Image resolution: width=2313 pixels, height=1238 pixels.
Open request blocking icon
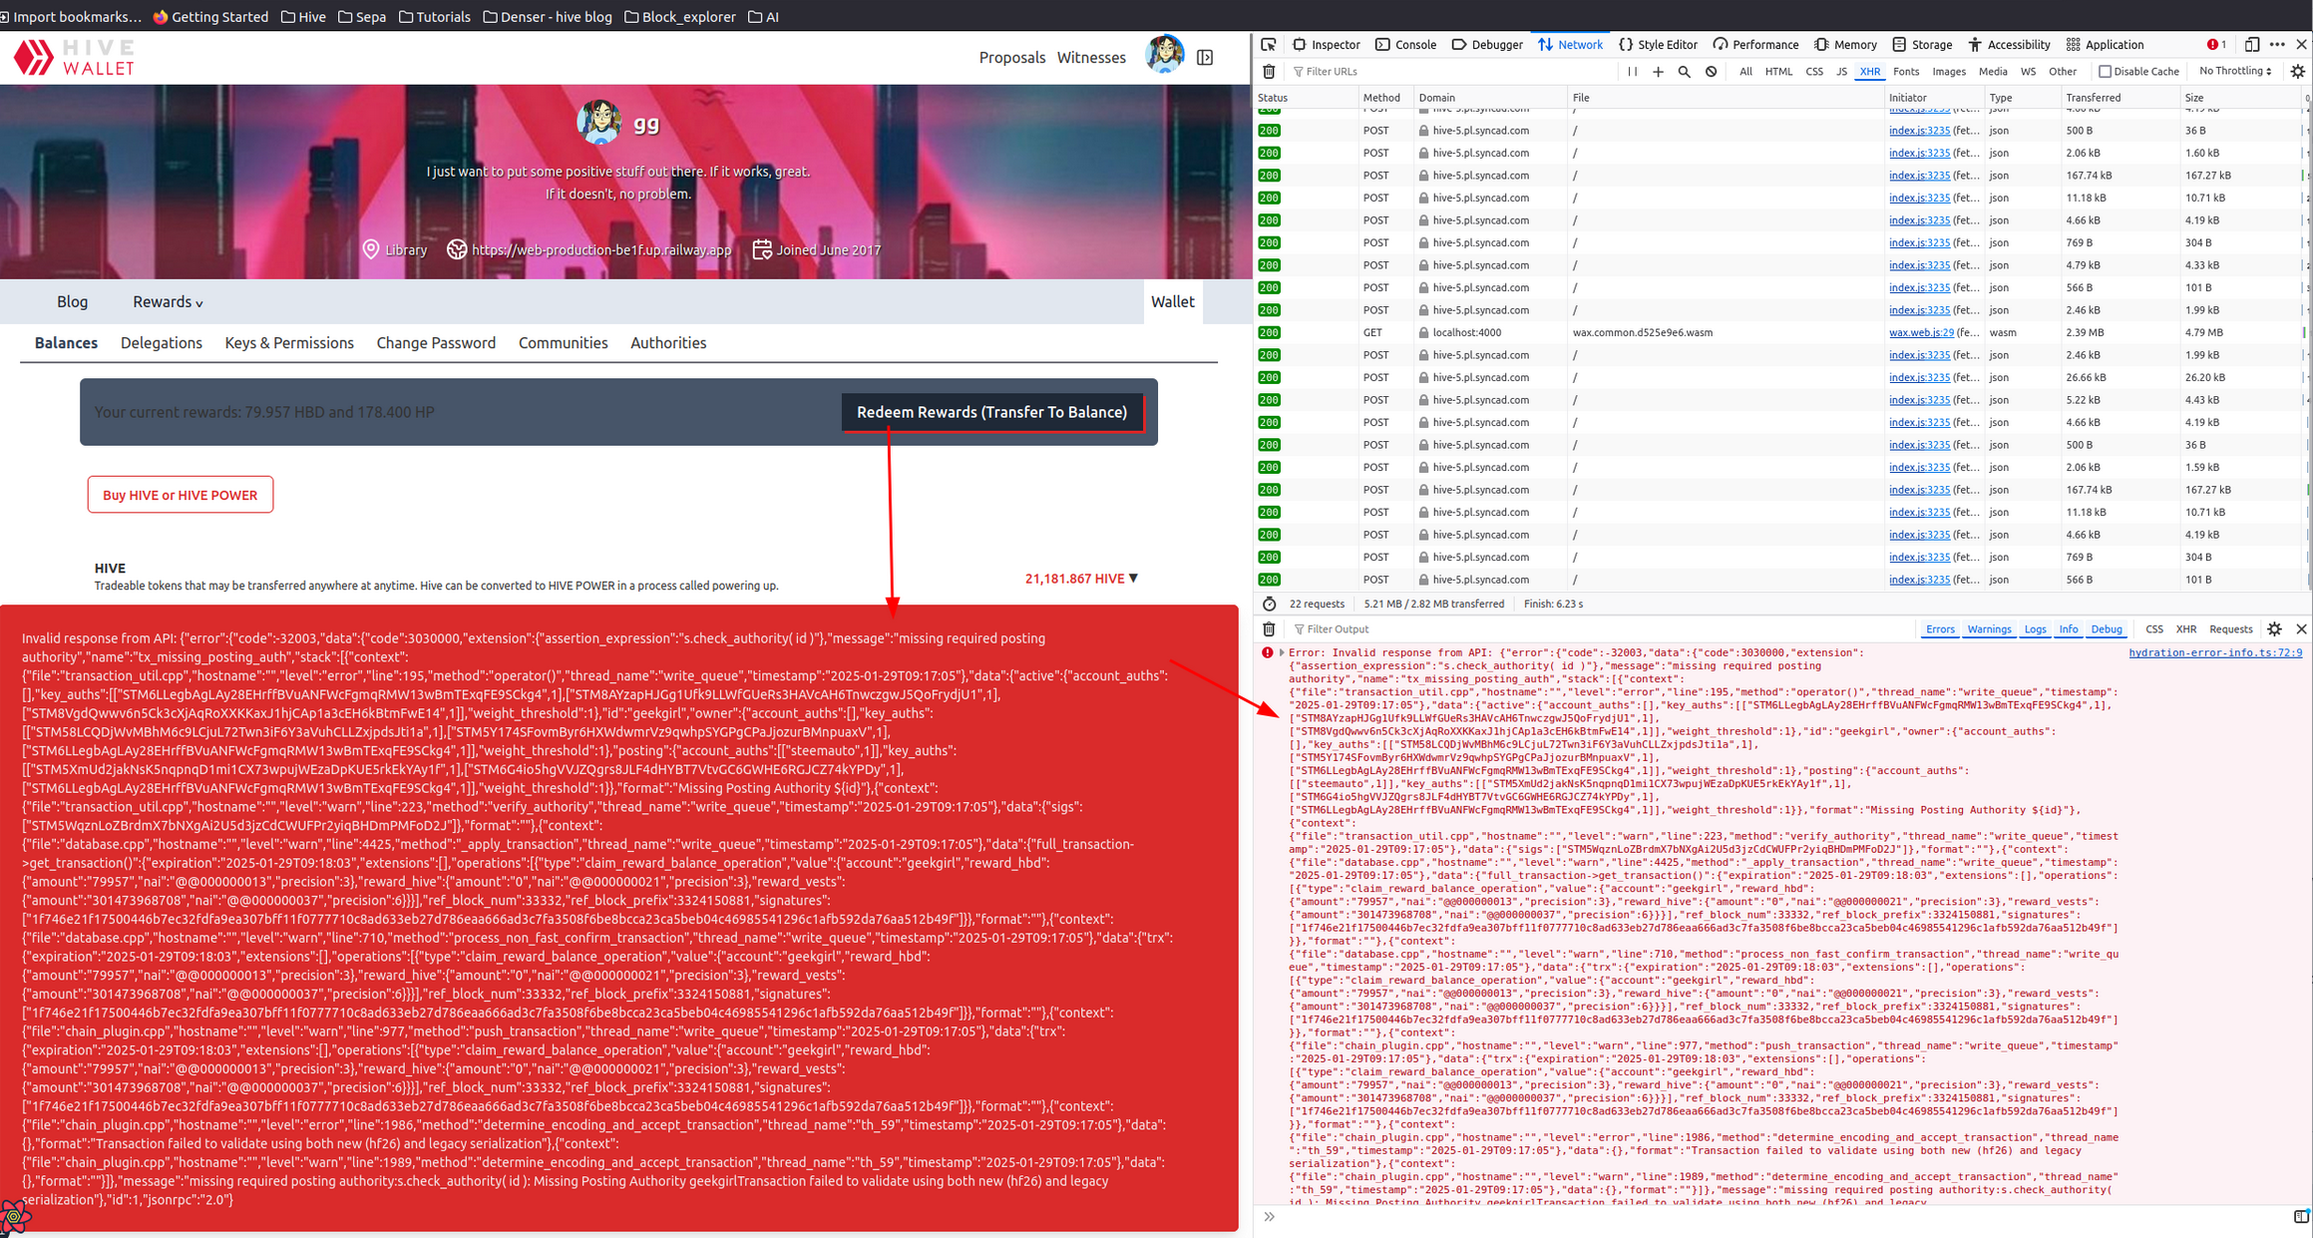pos(1712,72)
